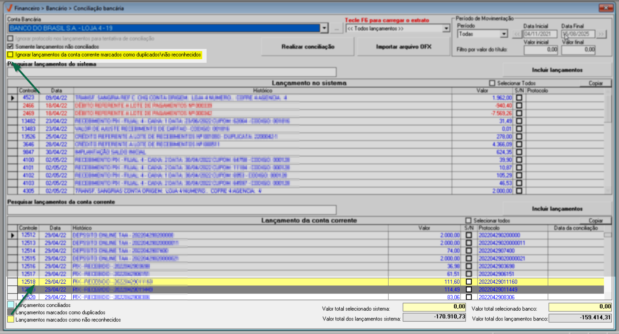The image size is (619, 334).
Task: Click the Importar arquivo OFX button
Action: pos(403,47)
